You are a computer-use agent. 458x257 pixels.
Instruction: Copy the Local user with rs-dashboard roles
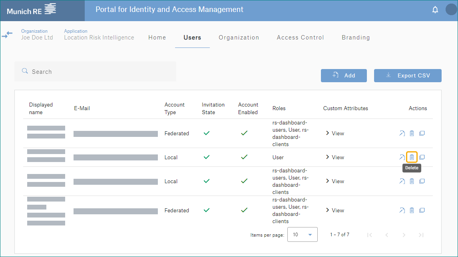[x=422, y=181]
